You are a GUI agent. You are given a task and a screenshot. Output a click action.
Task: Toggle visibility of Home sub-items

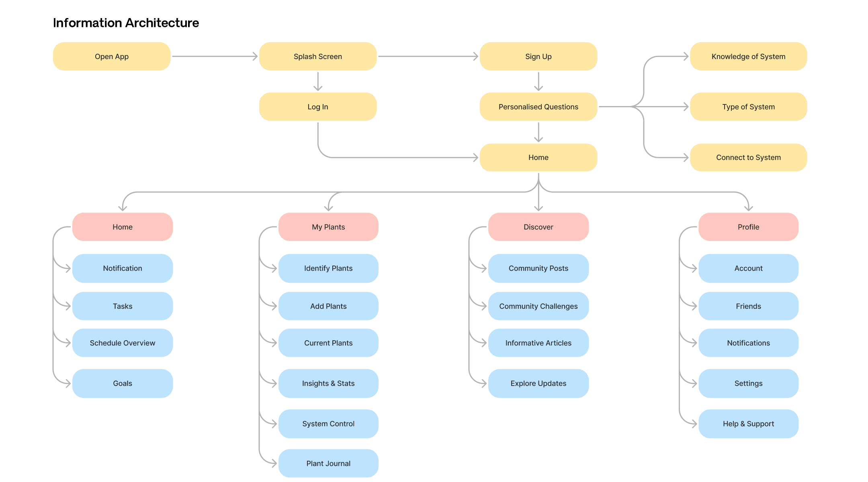[x=122, y=227]
